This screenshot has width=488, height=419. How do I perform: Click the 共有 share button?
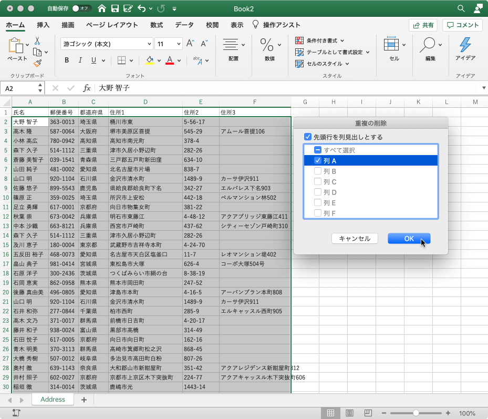coord(423,25)
